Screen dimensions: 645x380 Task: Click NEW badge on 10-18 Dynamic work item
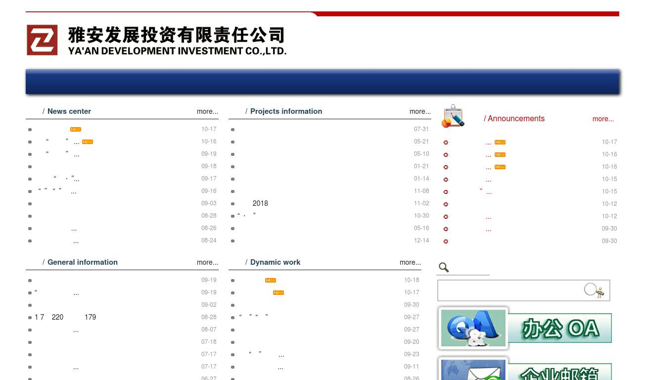(x=271, y=281)
